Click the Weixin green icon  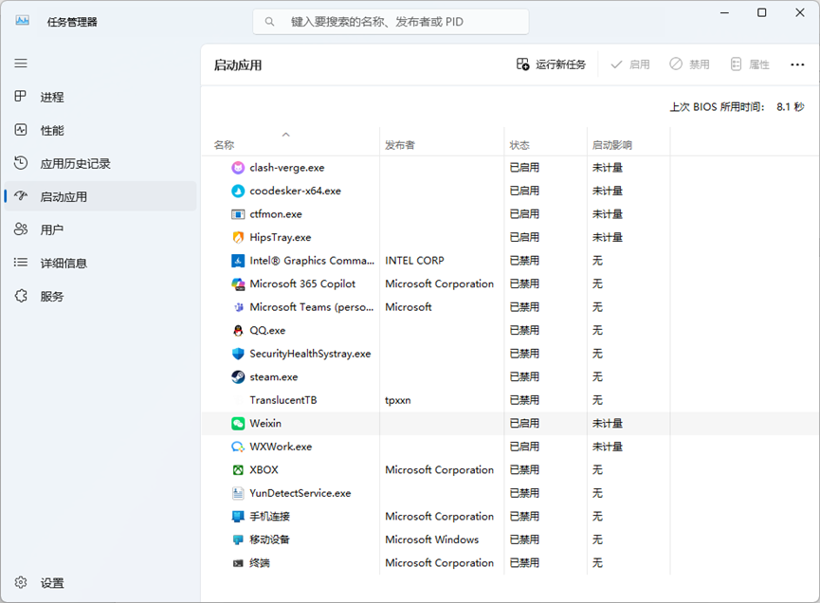(238, 424)
